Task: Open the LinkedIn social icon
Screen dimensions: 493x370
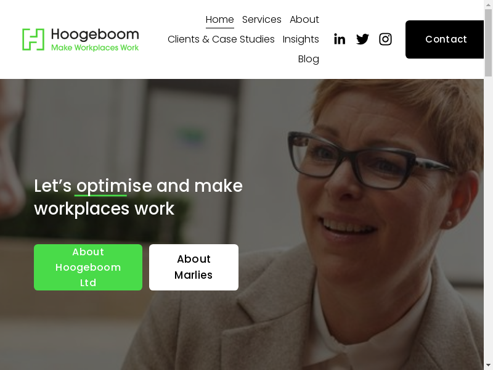Action: [340, 39]
